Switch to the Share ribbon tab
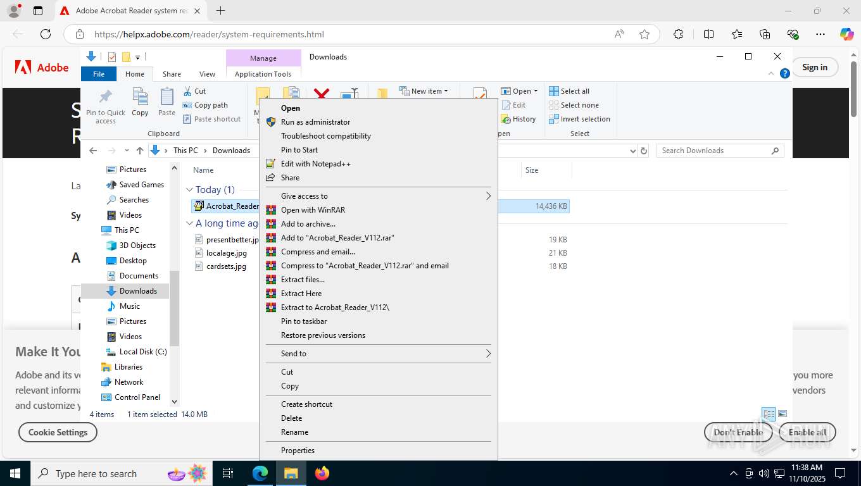Image resolution: width=861 pixels, height=486 pixels. coord(172,74)
